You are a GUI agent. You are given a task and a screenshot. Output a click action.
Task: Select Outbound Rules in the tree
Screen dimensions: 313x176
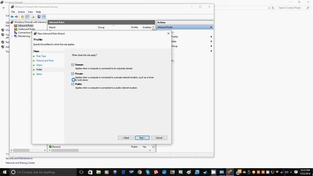click(x=26, y=29)
